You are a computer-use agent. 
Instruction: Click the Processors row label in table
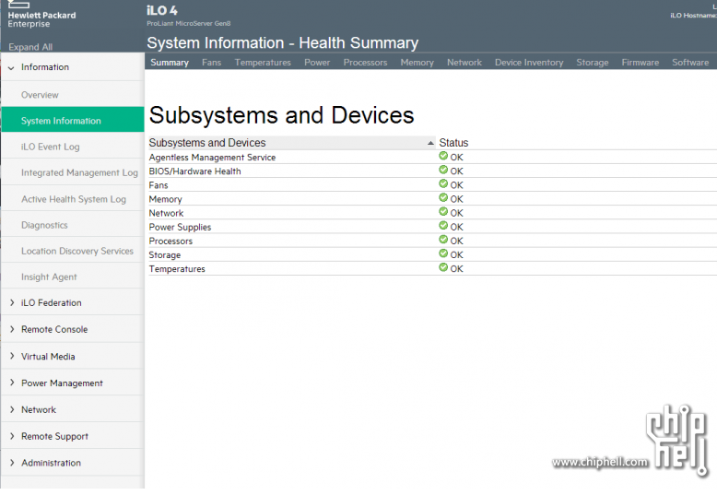(x=170, y=242)
